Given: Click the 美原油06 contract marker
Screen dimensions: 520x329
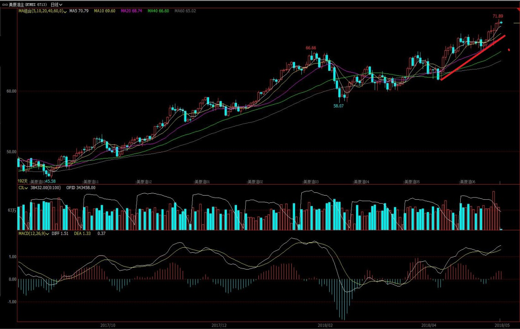Looking at the screenshot, I should pos(467,182).
